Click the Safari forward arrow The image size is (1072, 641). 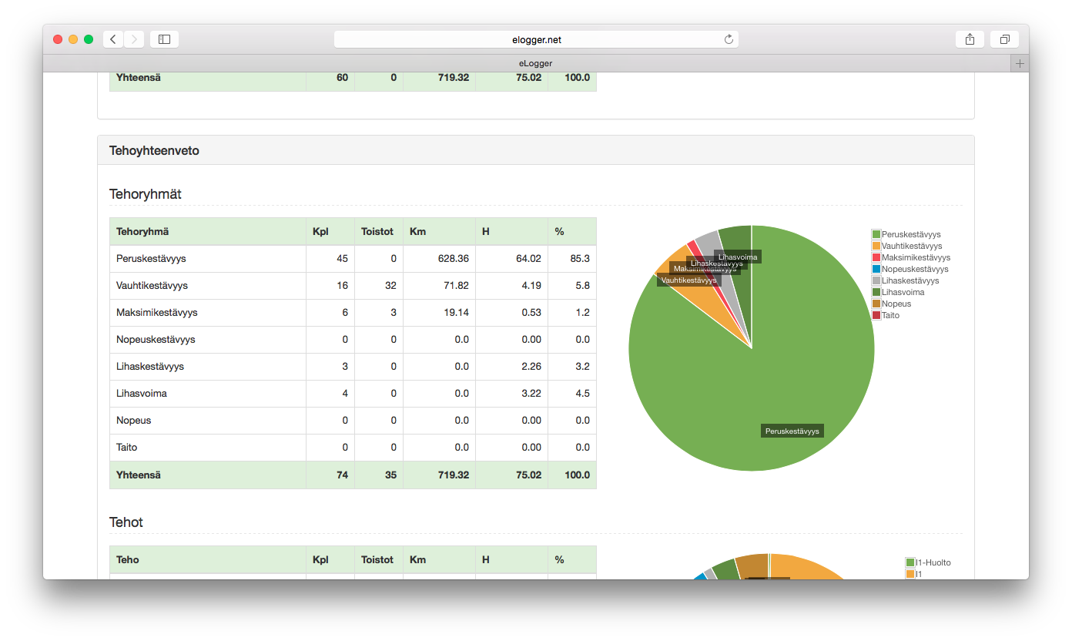coord(134,39)
